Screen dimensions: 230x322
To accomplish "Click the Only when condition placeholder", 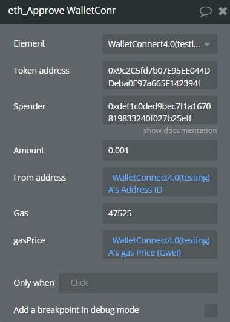I will coord(79,283).
